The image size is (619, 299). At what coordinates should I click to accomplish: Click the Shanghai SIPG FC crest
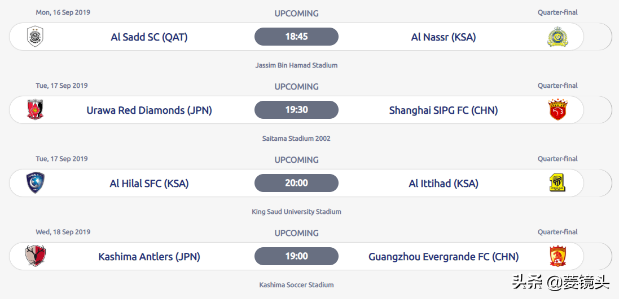coord(557,110)
